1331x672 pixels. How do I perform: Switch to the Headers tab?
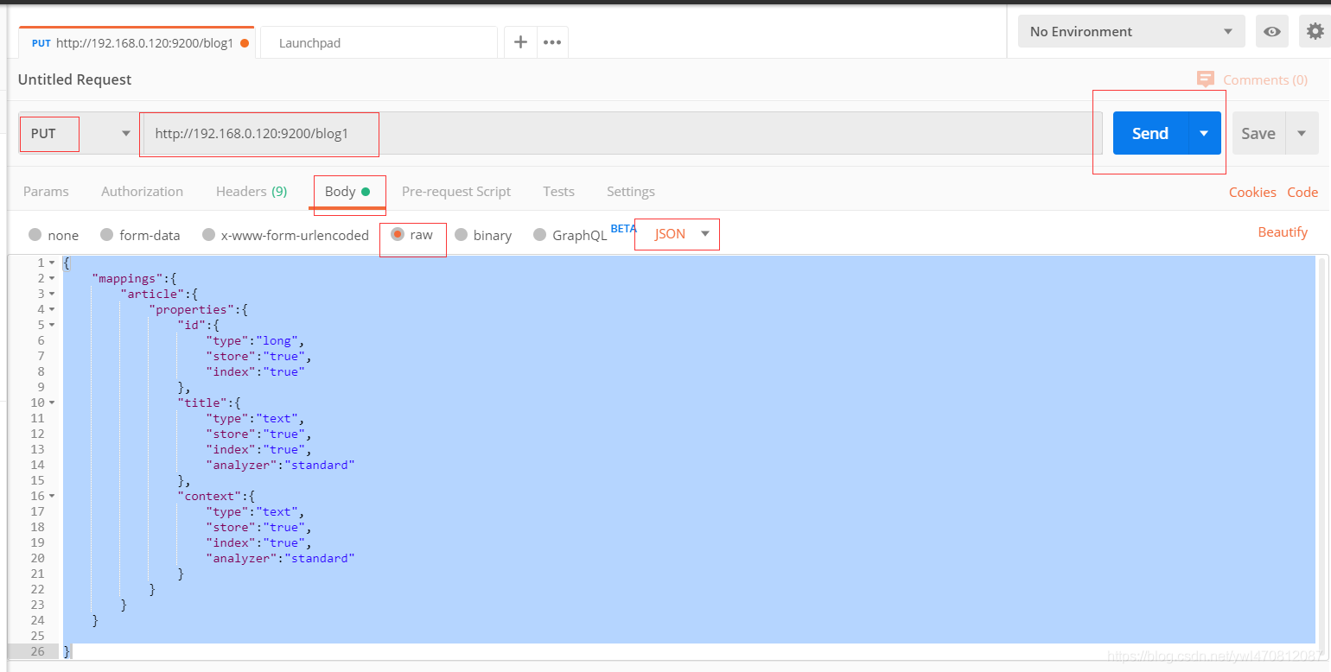pyautogui.click(x=251, y=192)
